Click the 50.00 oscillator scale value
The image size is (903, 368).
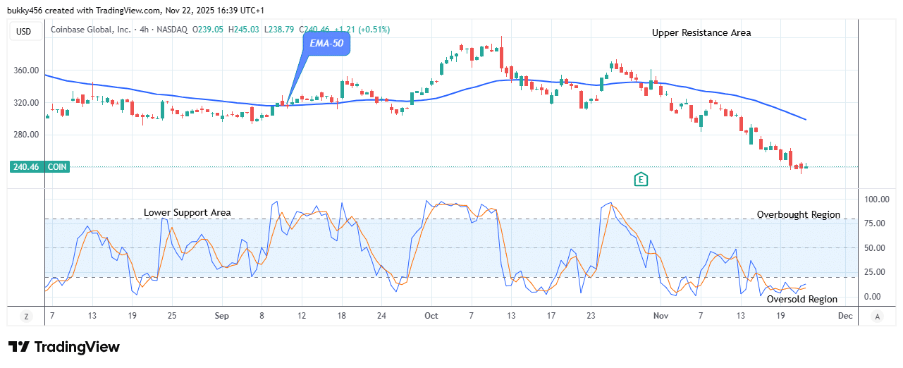876,248
